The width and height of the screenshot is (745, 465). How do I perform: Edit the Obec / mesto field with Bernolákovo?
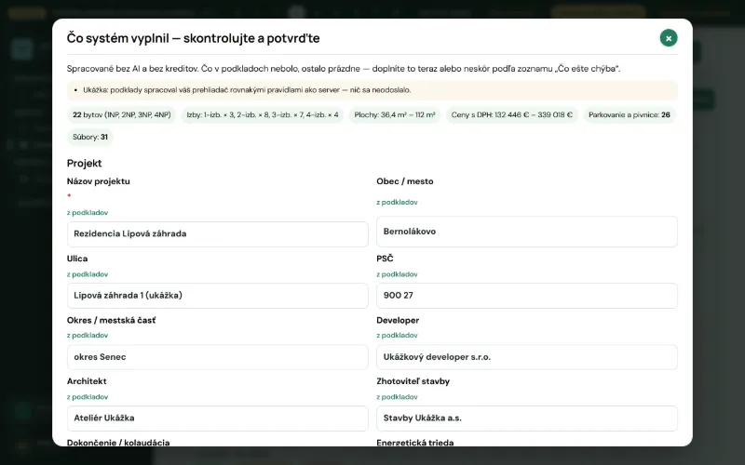[527, 232]
